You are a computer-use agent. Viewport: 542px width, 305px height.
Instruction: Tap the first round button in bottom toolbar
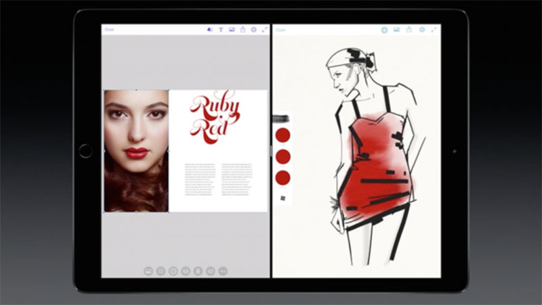[x=148, y=271]
